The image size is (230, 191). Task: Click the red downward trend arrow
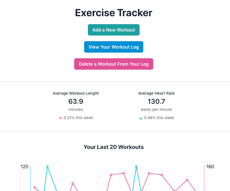60,118
